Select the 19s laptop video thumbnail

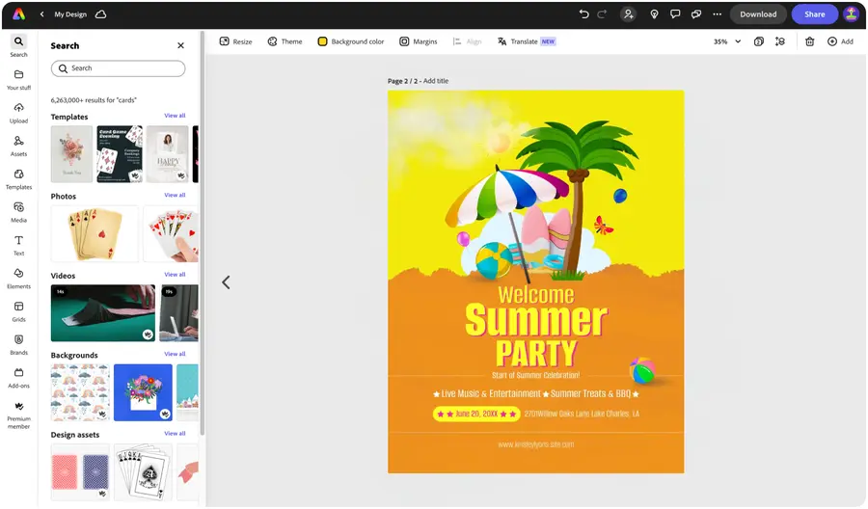pos(178,313)
